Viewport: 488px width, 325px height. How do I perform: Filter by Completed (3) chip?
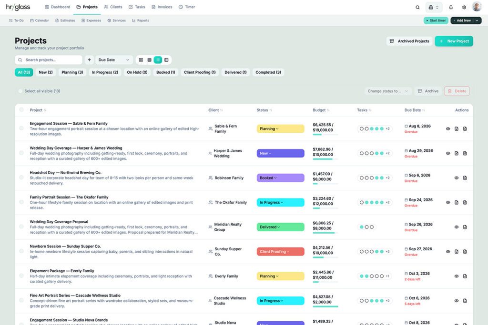[268, 72]
